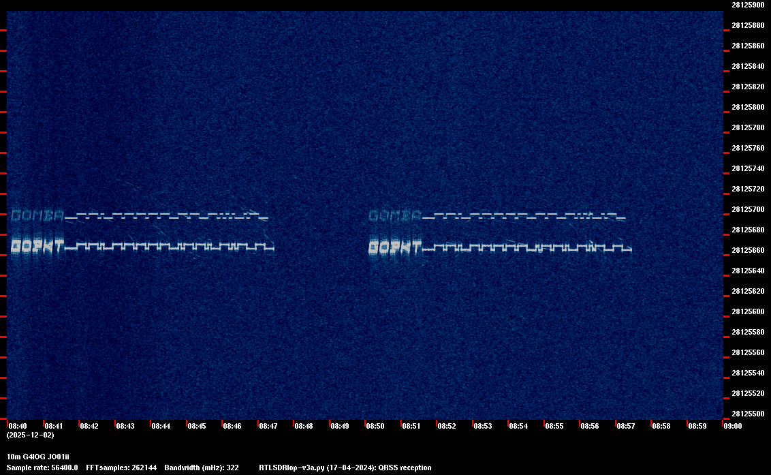Click the 28125840 frequency label
The width and height of the screenshot is (771, 475).
click(x=748, y=66)
